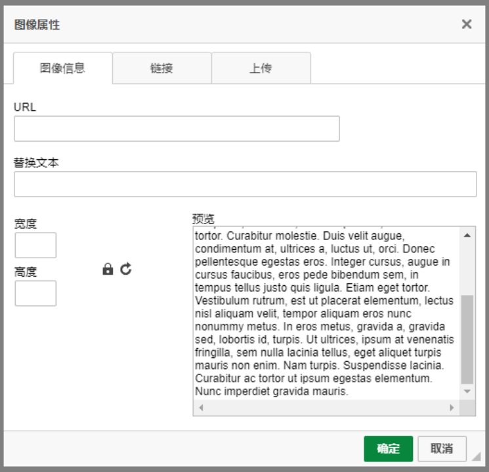
Task: Click the 替换文本 text field
Action: tap(245, 184)
